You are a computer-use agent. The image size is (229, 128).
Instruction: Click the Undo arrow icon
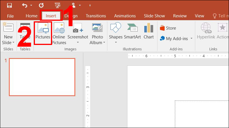25,5
